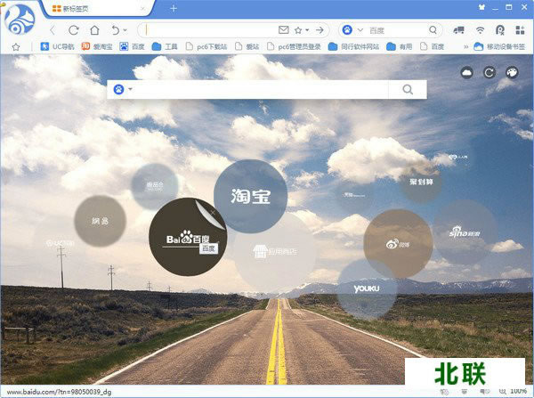Click the Wi-Fi sharing icon
This screenshot has width=534, height=398.
(x=481, y=30)
